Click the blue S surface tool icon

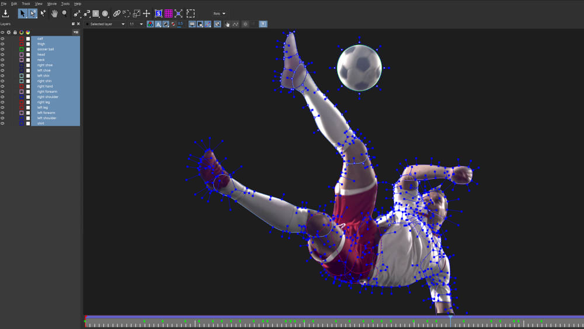click(x=158, y=13)
